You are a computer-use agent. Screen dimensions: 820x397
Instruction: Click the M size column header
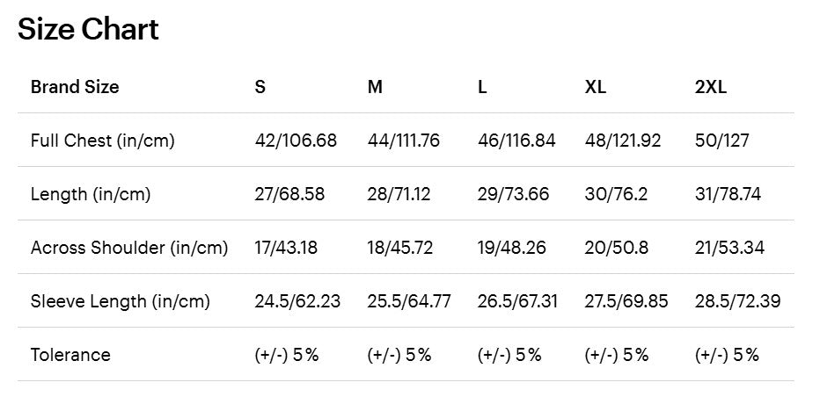375,87
